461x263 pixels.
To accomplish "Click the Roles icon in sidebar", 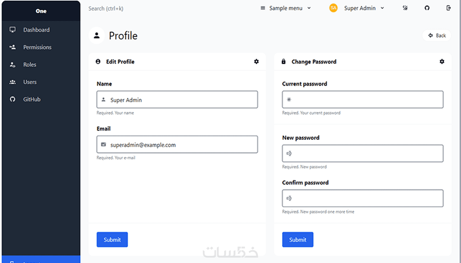I will click(12, 65).
